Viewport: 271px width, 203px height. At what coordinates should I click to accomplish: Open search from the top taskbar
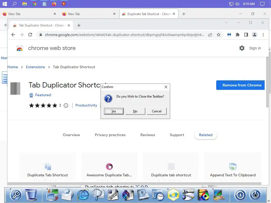14,4
